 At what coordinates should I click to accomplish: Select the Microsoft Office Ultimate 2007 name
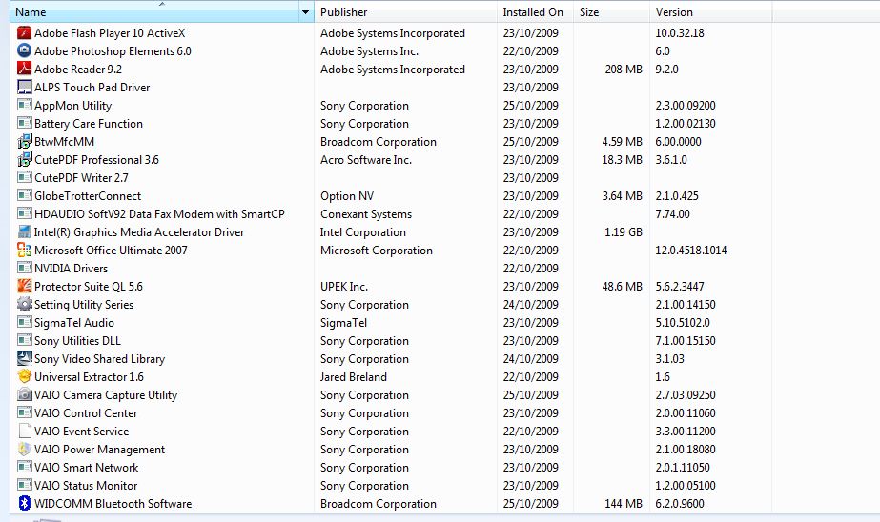pos(111,251)
